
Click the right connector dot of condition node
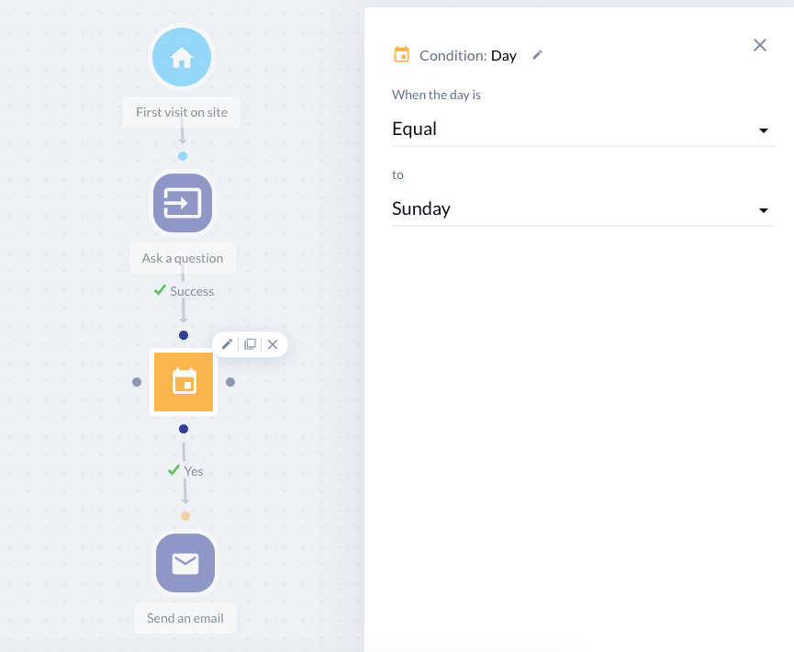coord(230,382)
